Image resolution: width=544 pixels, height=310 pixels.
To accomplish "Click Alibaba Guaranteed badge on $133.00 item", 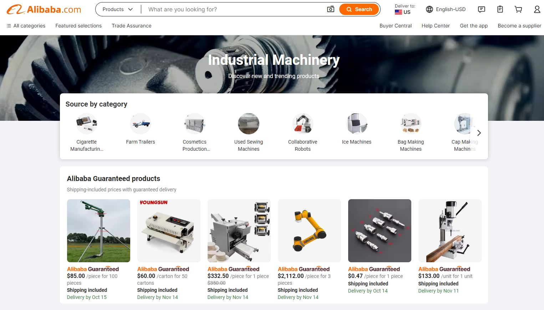I will (x=444, y=269).
